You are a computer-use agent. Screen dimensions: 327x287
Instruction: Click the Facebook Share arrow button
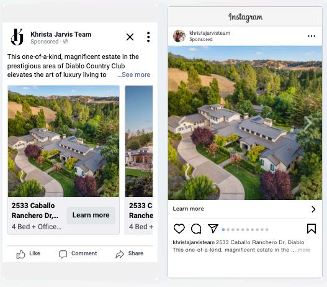click(x=130, y=254)
